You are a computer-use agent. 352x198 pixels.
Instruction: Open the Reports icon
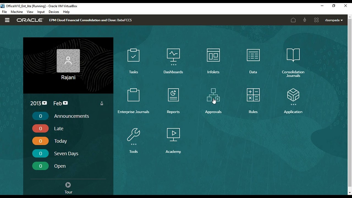pyautogui.click(x=173, y=95)
